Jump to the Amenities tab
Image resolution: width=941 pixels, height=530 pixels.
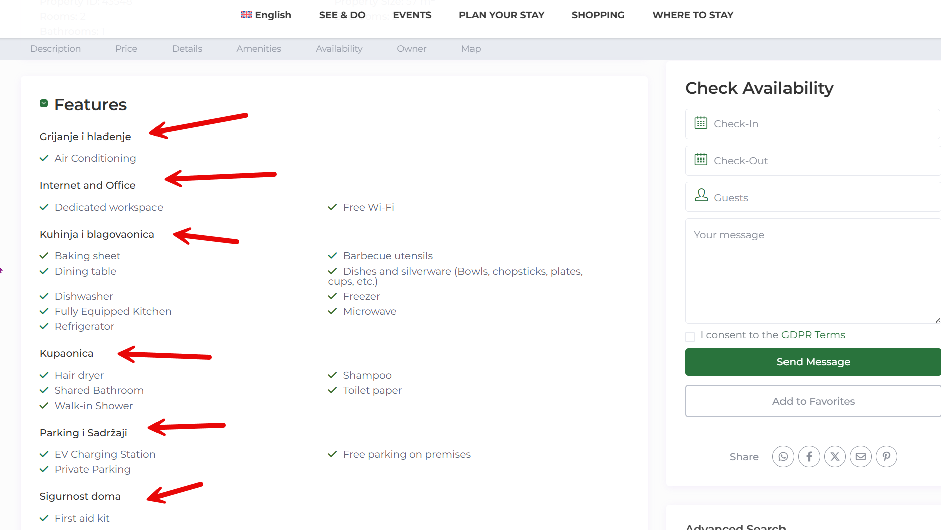pos(259,49)
